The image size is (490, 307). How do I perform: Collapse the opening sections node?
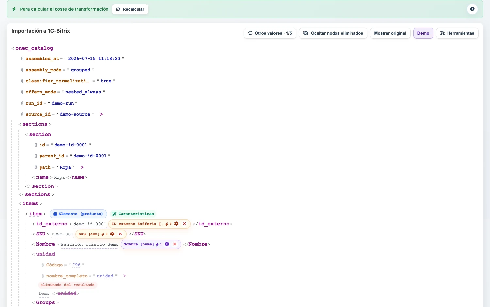point(35,124)
